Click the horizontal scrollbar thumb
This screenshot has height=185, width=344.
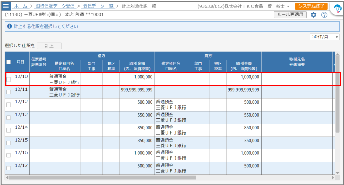tap(102, 177)
